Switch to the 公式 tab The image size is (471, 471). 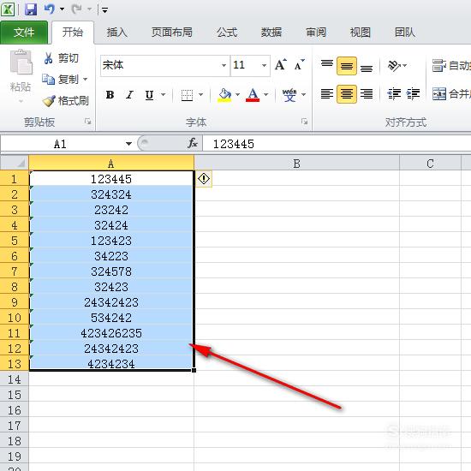(227, 33)
